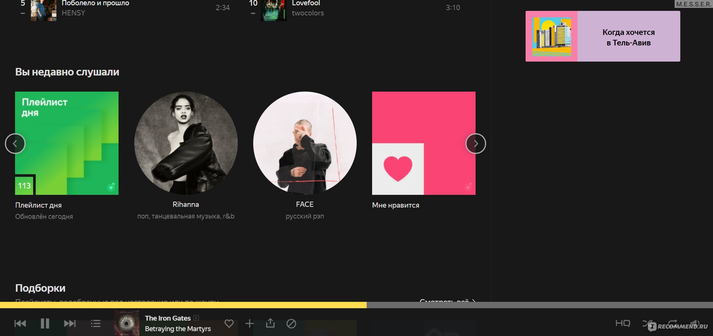Open artist HENSY
Screen dimensions: 713x336
coord(73,13)
